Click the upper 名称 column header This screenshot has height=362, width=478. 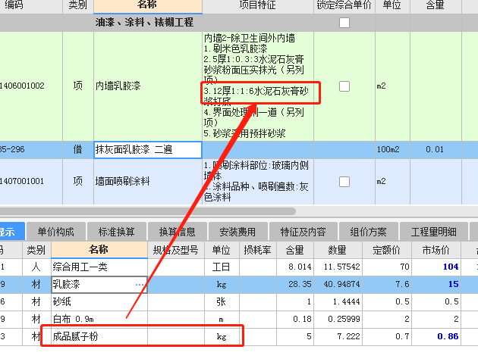[x=147, y=5]
